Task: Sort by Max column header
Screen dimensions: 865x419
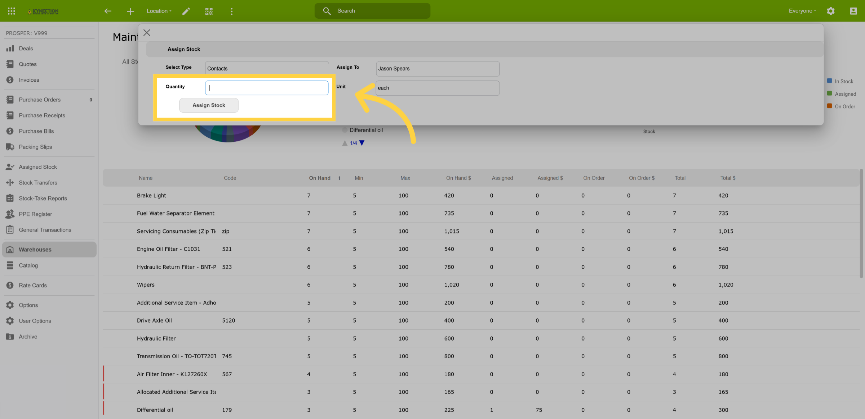Action: [x=405, y=178]
